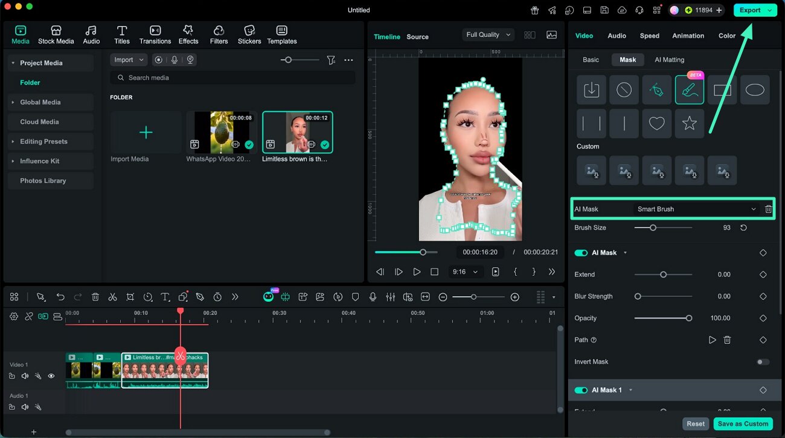The width and height of the screenshot is (785, 438).
Task: Collapse the AI Mask 1 section arrow
Action: 630,390
